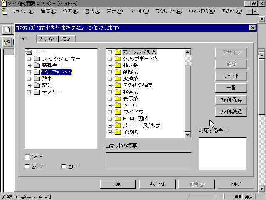Image resolution: width=266 pixels, height=200 pixels.
Task: Click the 記号 folder icon
Action: click(x=37, y=85)
